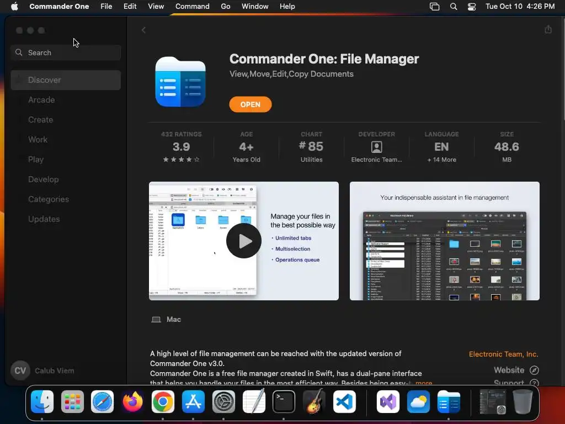The image size is (565, 424).
Task: Open the Commander One app menu
Action: (x=59, y=7)
